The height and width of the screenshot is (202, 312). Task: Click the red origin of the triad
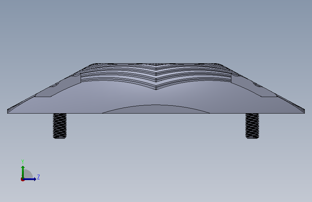pos(22,179)
